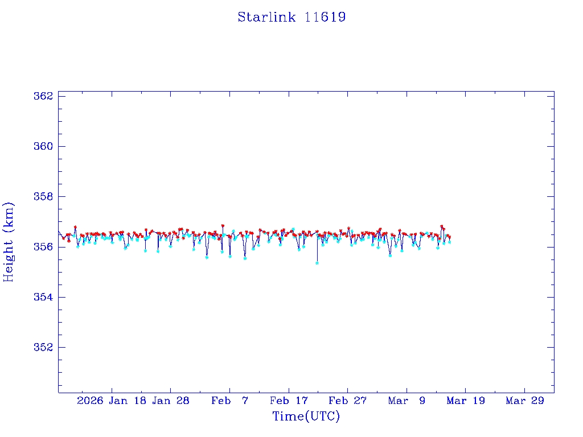Select the Feb 27 date label
This screenshot has width=583, height=437.
(348, 401)
